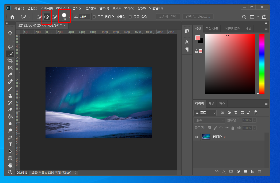Select the Rectangular Marquee tool

tap(10, 39)
